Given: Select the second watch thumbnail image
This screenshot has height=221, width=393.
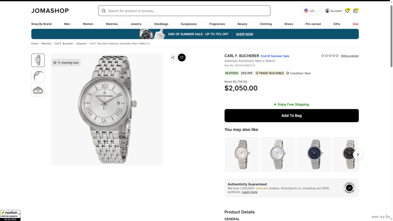Looking at the screenshot, I should 38,75.
